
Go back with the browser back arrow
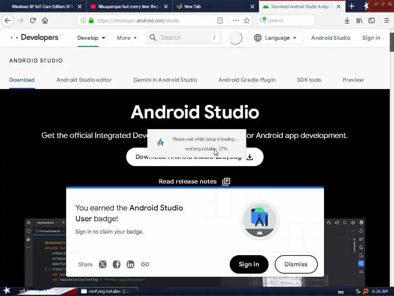coord(8,20)
